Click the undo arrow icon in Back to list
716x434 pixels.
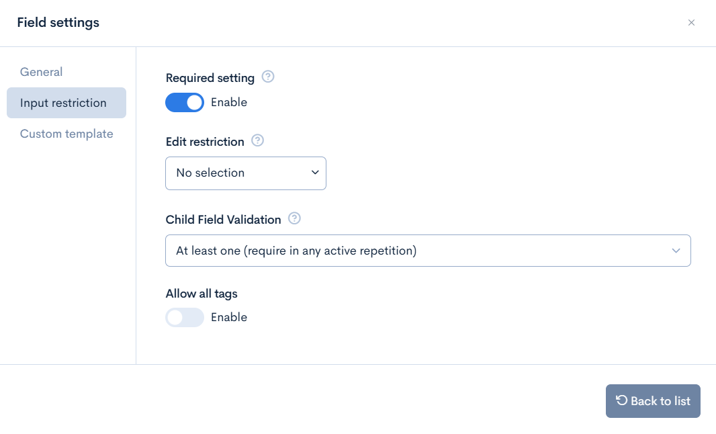[621, 400]
